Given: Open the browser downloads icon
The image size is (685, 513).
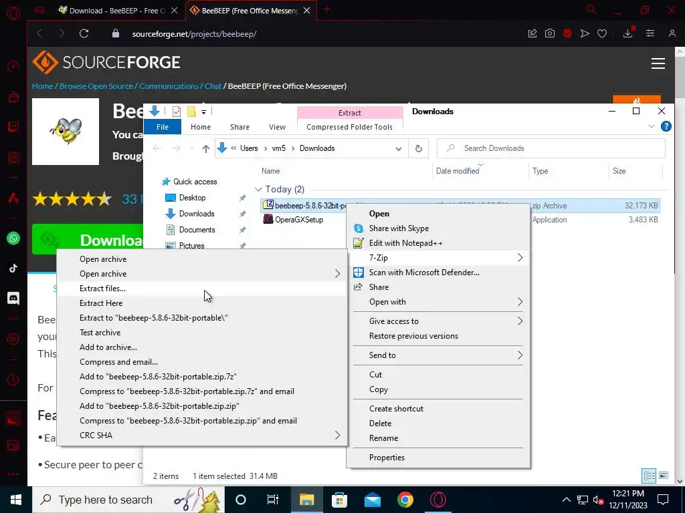Looking at the screenshot, I should 628,33.
